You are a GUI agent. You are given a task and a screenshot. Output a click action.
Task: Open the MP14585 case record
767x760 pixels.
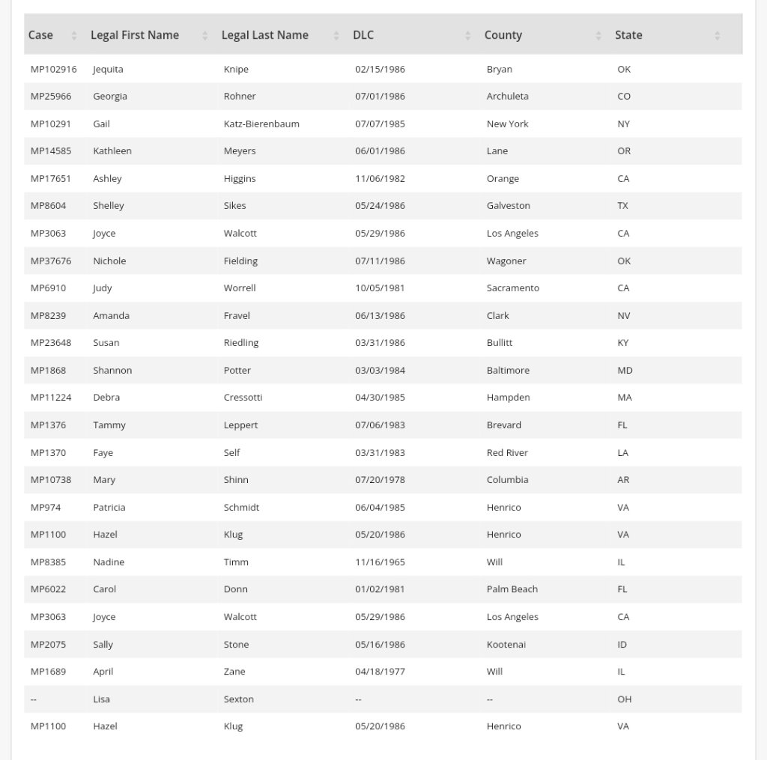51,151
